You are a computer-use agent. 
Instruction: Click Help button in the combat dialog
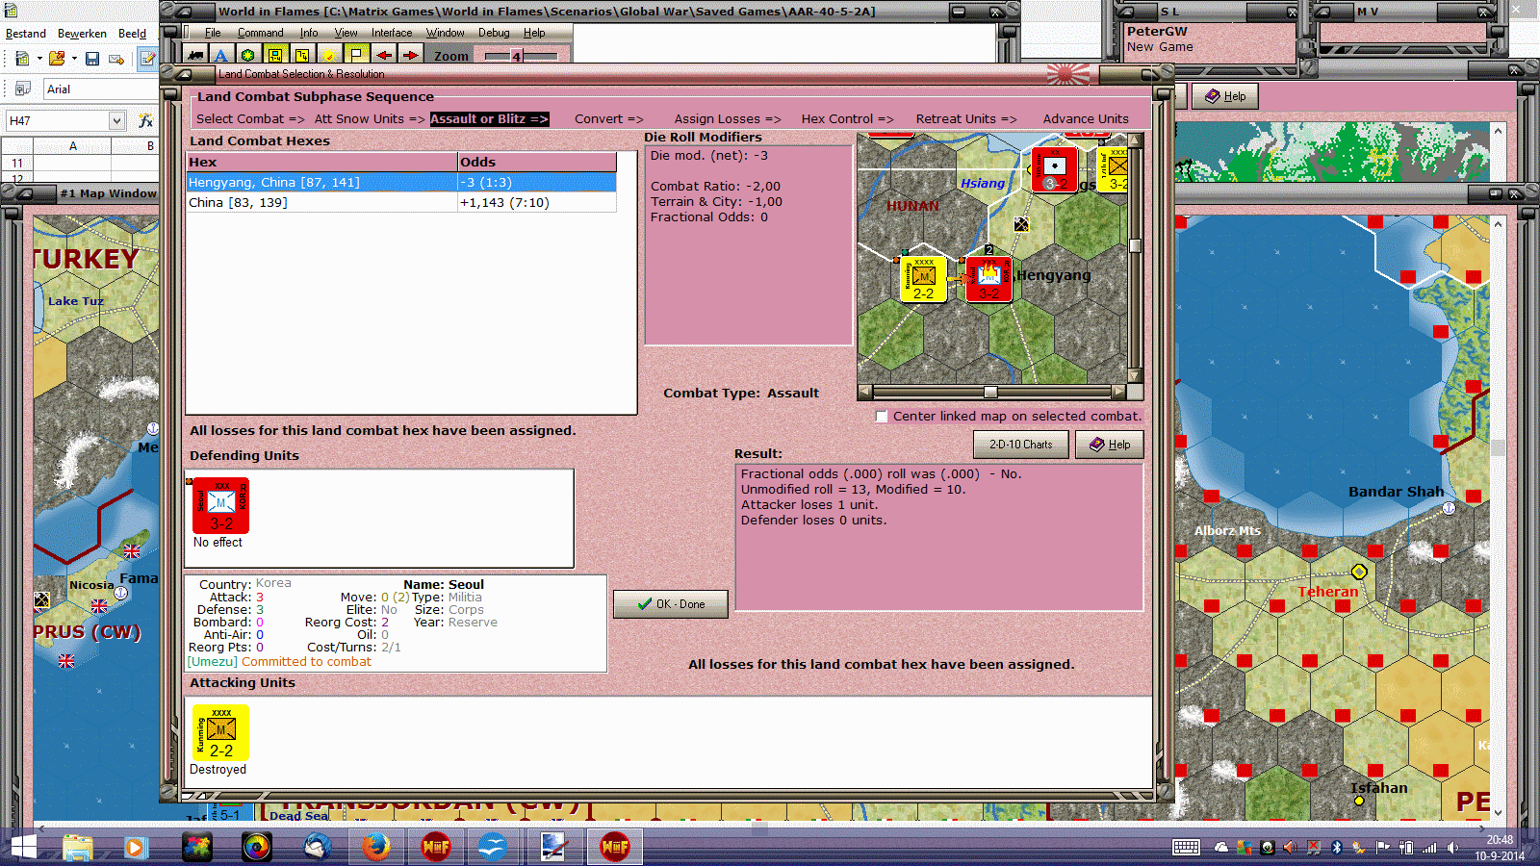(1110, 445)
